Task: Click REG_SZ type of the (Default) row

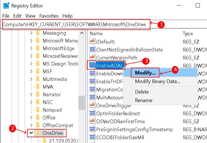Action: [191, 42]
